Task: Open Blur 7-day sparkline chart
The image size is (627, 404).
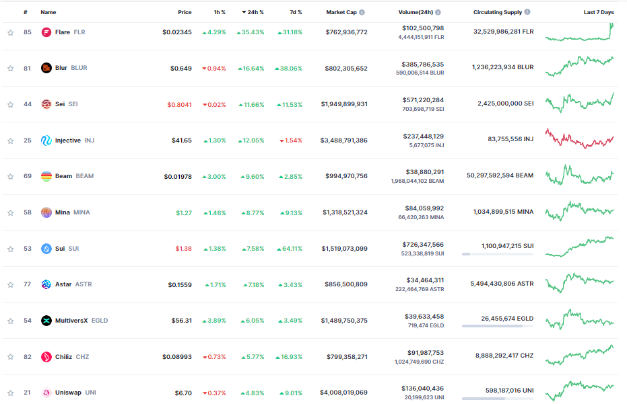Action: [579, 67]
